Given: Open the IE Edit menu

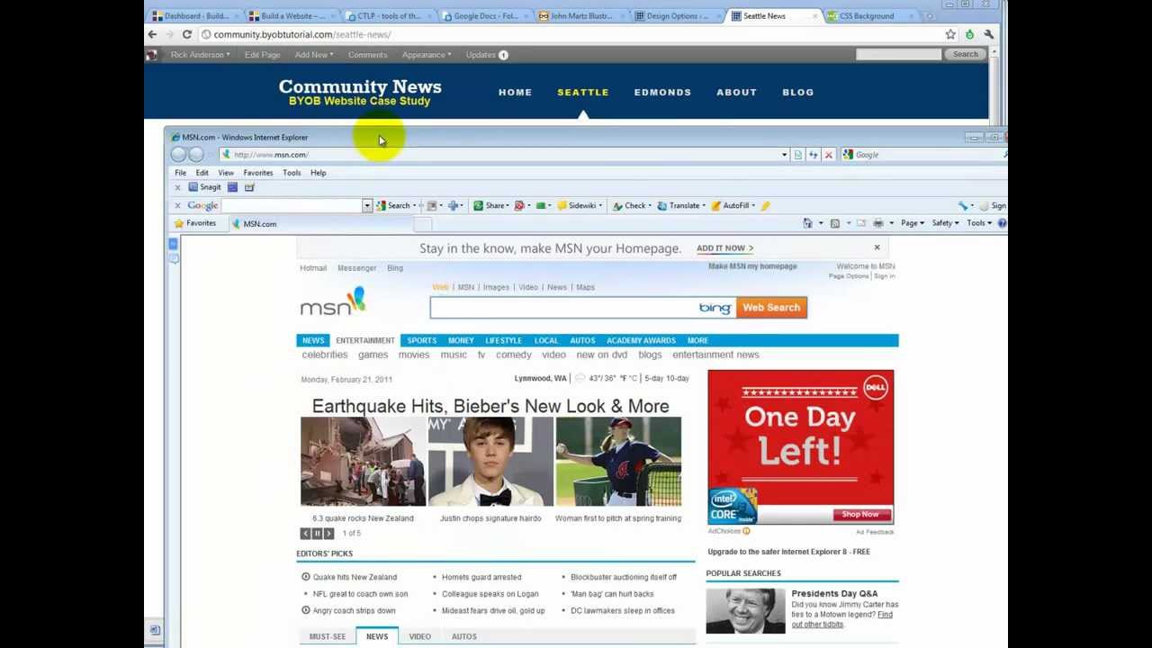Looking at the screenshot, I should pos(202,173).
